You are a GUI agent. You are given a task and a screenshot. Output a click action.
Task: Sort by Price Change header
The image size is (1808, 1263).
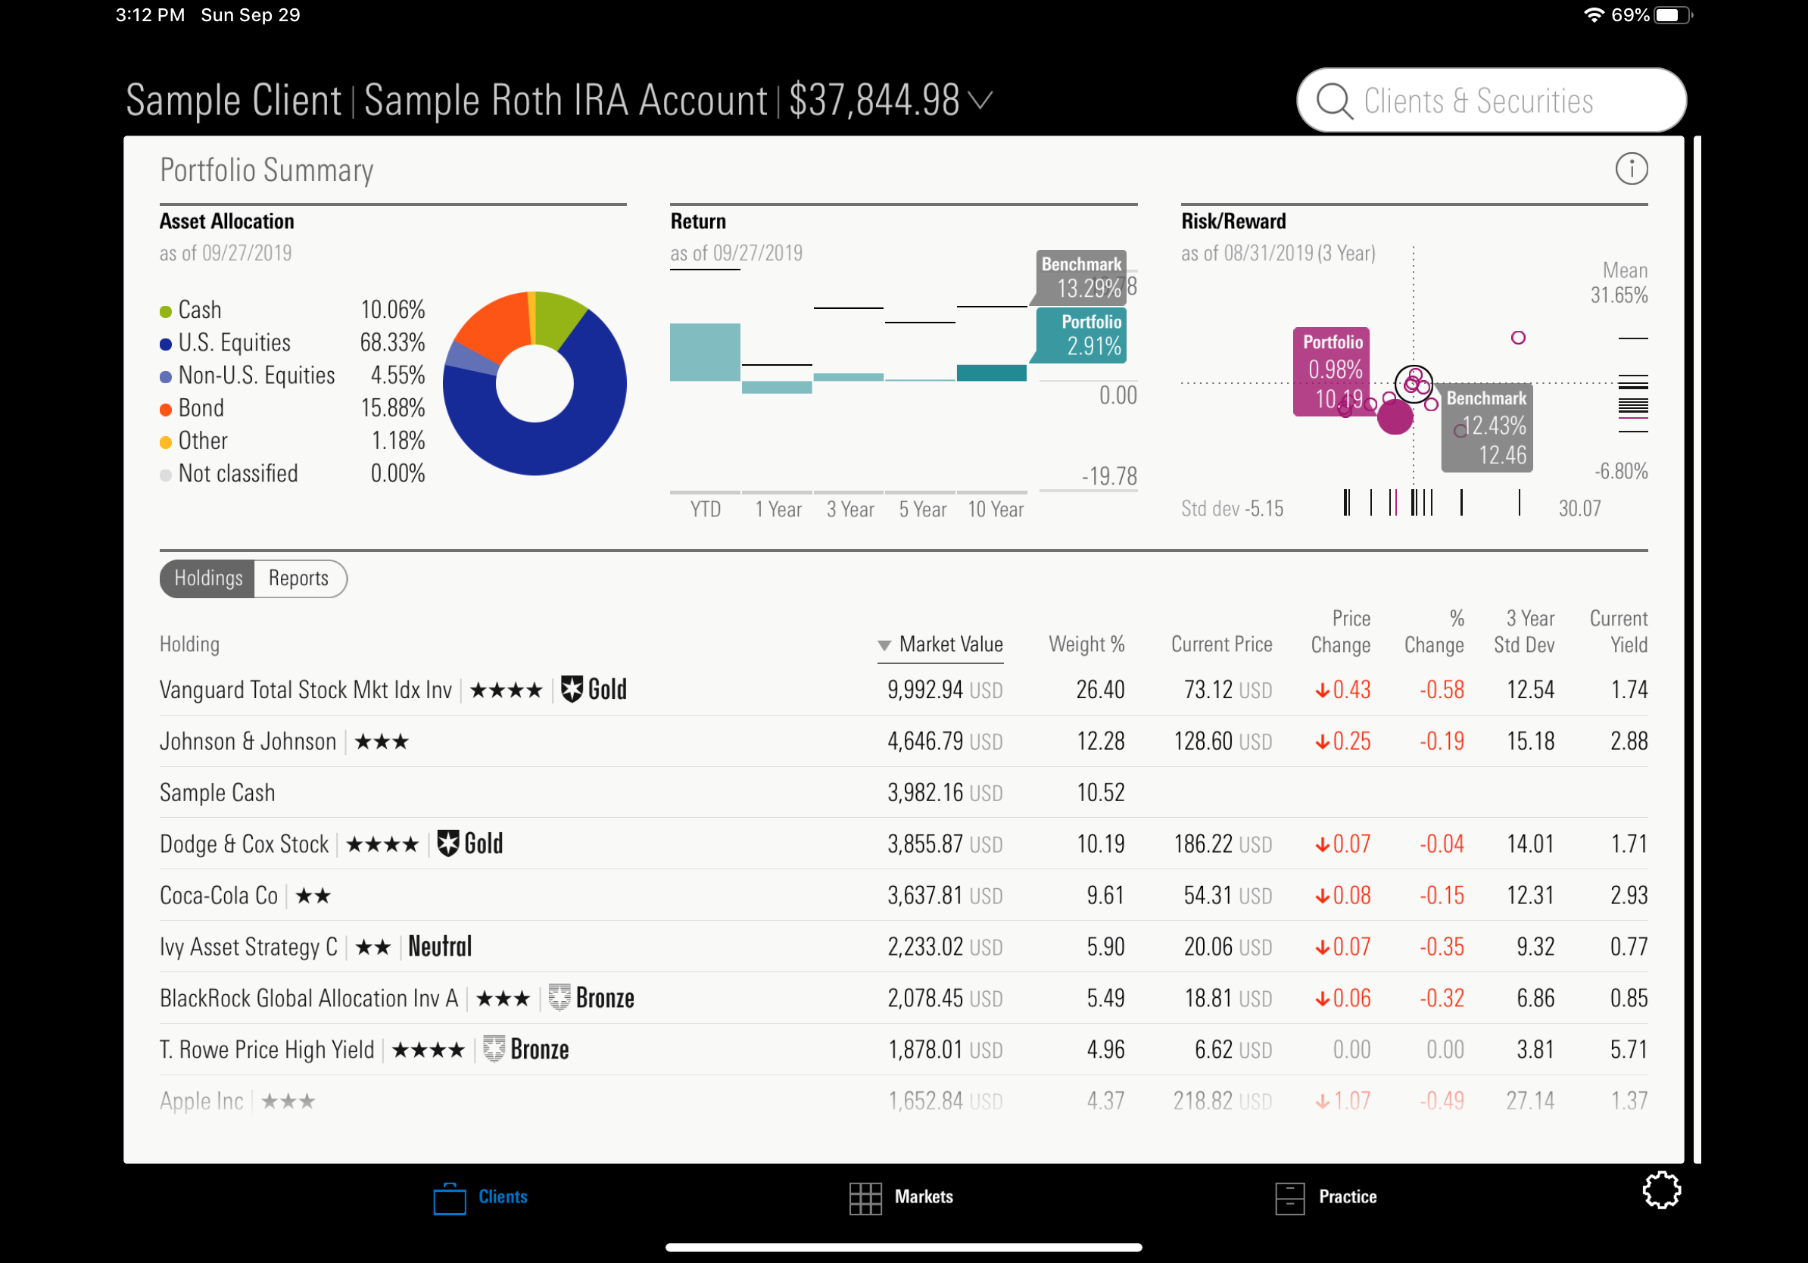point(1340,632)
